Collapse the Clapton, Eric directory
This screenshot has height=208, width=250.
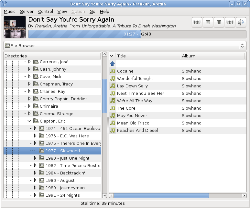(x=29, y=121)
